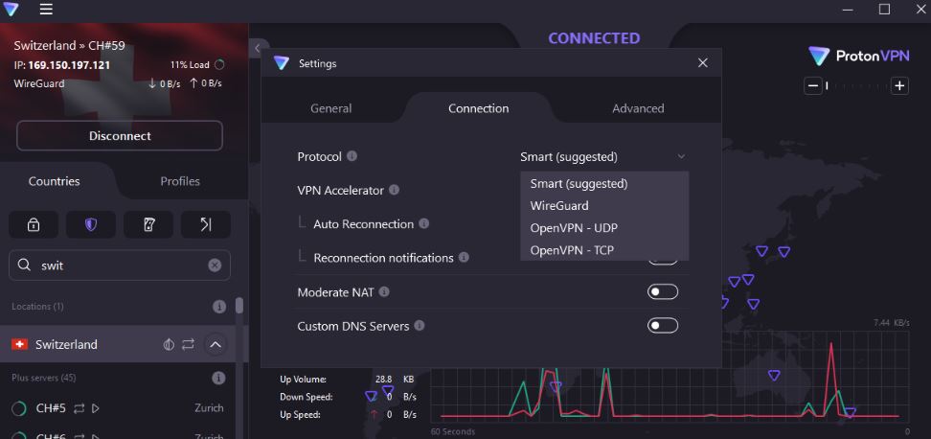Open the Protocol dropdown
The image size is (931, 439).
(x=603, y=157)
